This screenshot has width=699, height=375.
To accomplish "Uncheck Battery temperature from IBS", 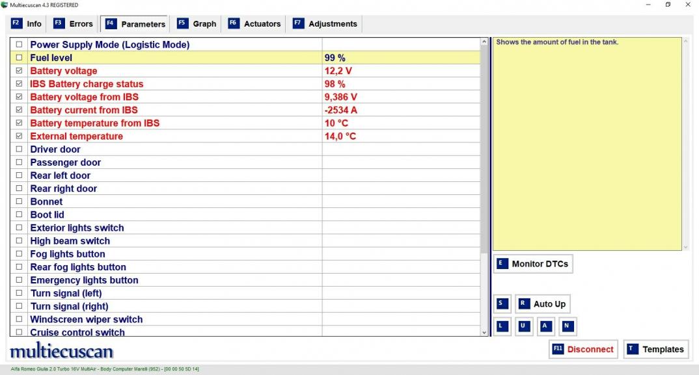I will pos(19,123).
